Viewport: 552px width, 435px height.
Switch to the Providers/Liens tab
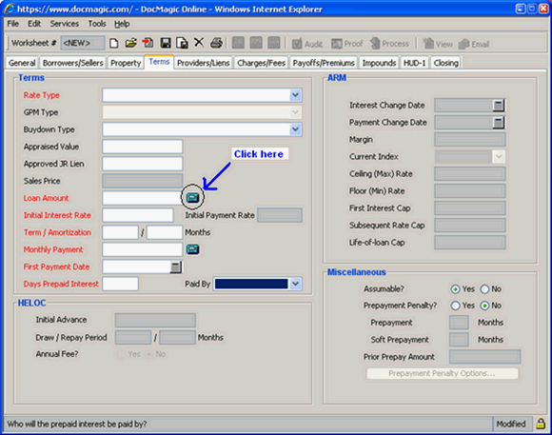[203, 63]
